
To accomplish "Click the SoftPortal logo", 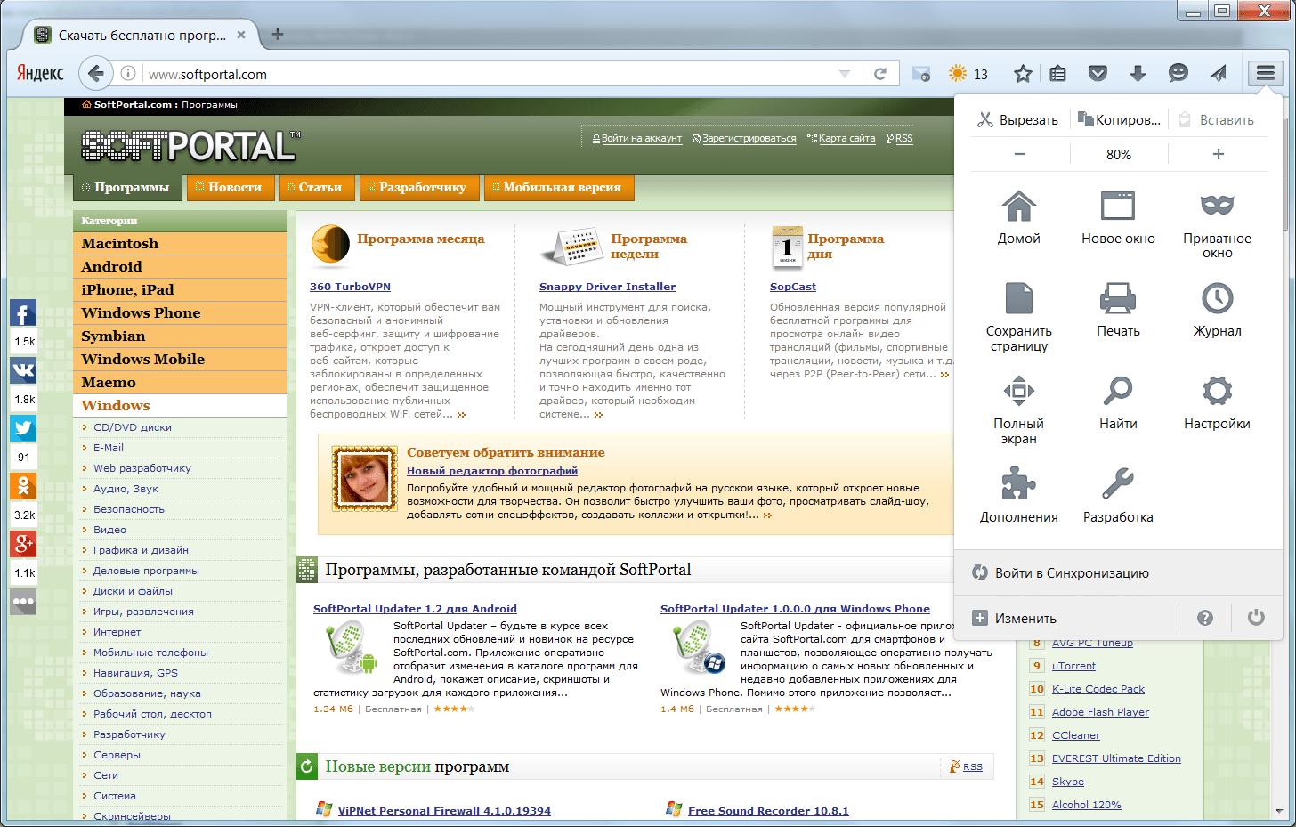I will 191,146.
